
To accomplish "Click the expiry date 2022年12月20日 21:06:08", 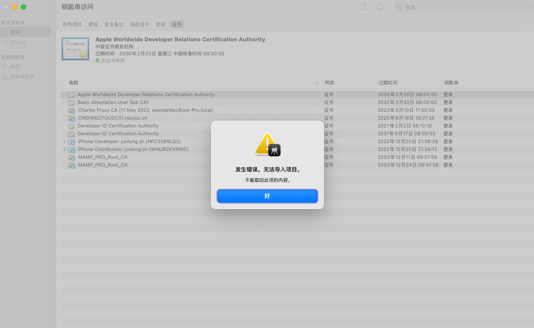I will coord(408,141).
